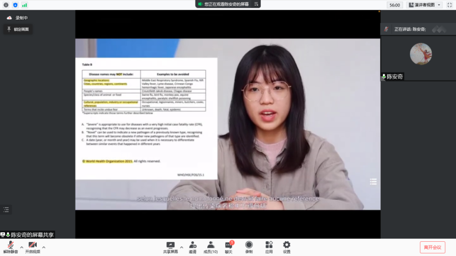Open the 聊天 chat icon
The image size is (456, 256).
228,247
